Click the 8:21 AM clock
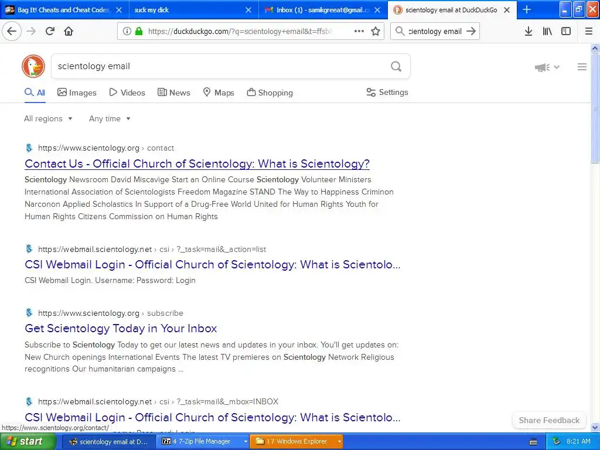 tap(578, 442)
